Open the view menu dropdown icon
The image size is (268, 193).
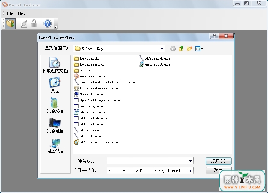(199, 49)
